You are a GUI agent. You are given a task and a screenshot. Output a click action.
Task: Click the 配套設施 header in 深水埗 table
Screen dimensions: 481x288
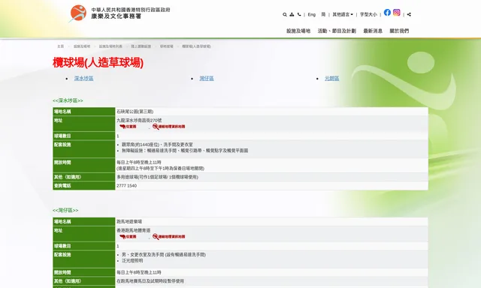tap(83, 149)
